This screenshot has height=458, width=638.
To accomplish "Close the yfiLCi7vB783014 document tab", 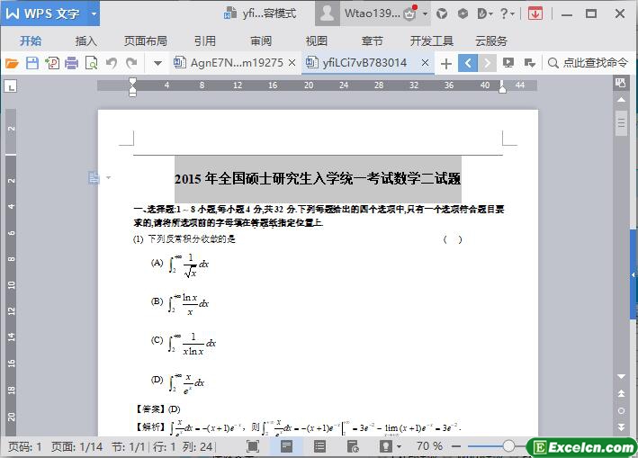I will (x=425, y=63).
